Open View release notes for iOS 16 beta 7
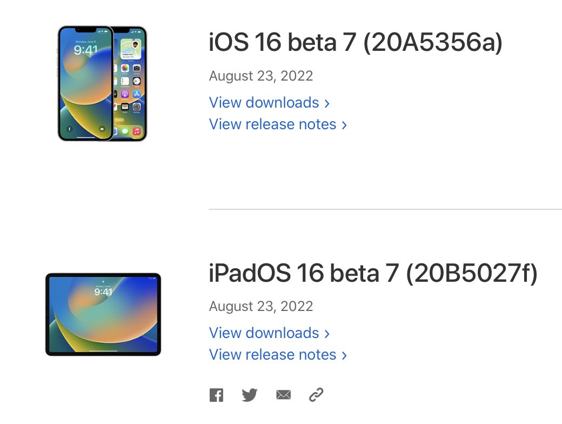 (273, 124)
